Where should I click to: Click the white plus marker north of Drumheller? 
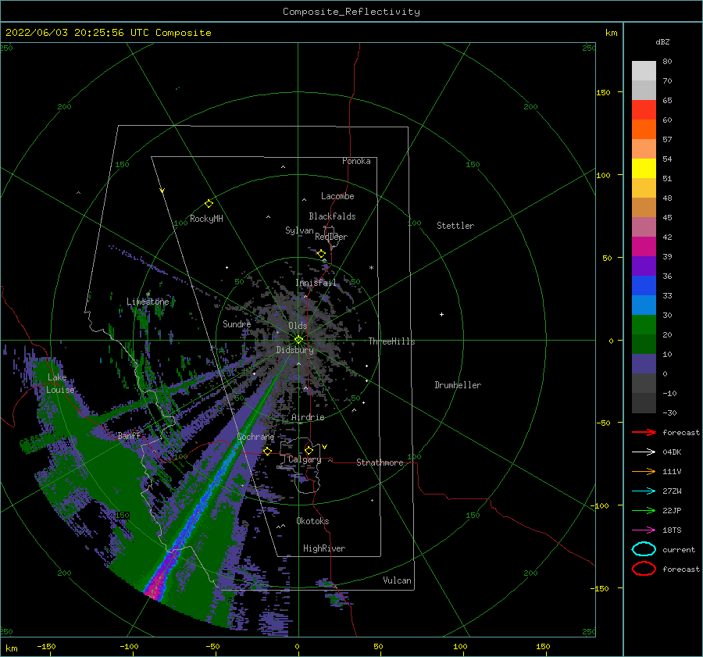pyautogui.click(x=441, y=314)
